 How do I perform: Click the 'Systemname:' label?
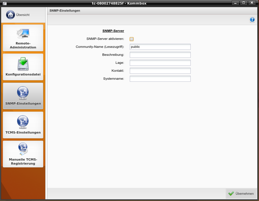click(x=114, y=79)
